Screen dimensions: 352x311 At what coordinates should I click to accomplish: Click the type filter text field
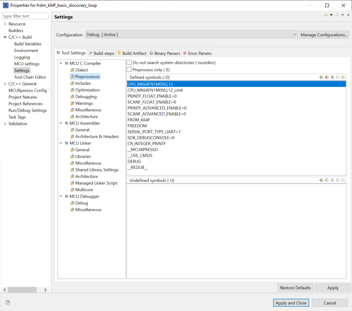(25, 16)
